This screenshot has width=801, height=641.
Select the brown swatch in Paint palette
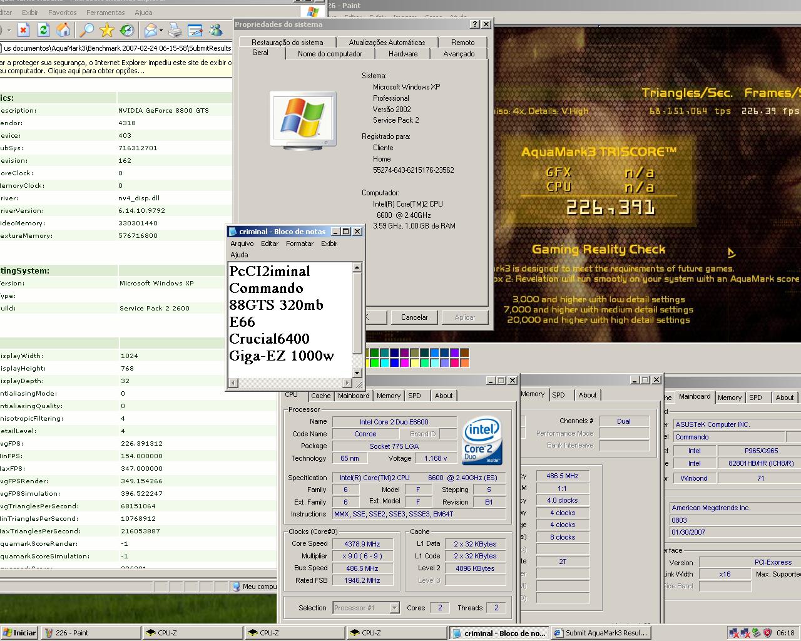(x=464, y=353)
